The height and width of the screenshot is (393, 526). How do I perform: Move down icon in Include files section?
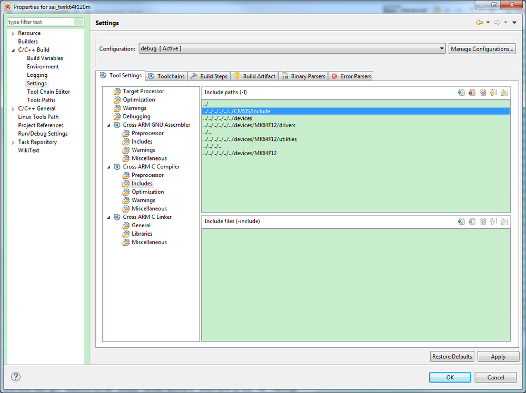click(504, 221)
